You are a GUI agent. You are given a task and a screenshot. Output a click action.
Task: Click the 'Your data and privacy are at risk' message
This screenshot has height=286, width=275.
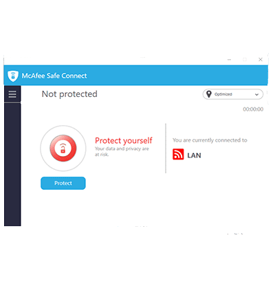click(x=122, y=151)
